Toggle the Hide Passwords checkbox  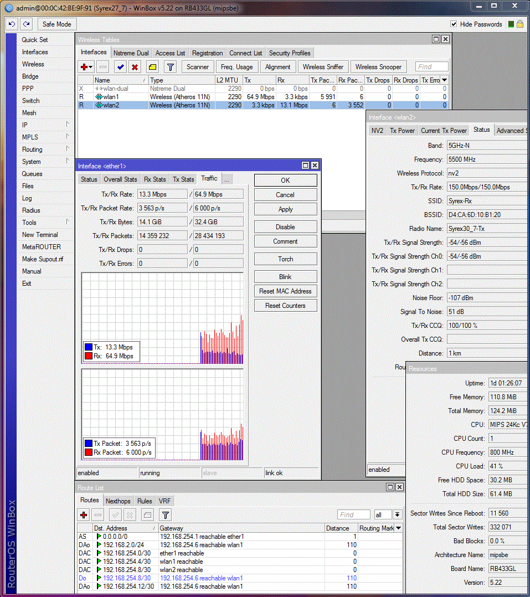454,24
